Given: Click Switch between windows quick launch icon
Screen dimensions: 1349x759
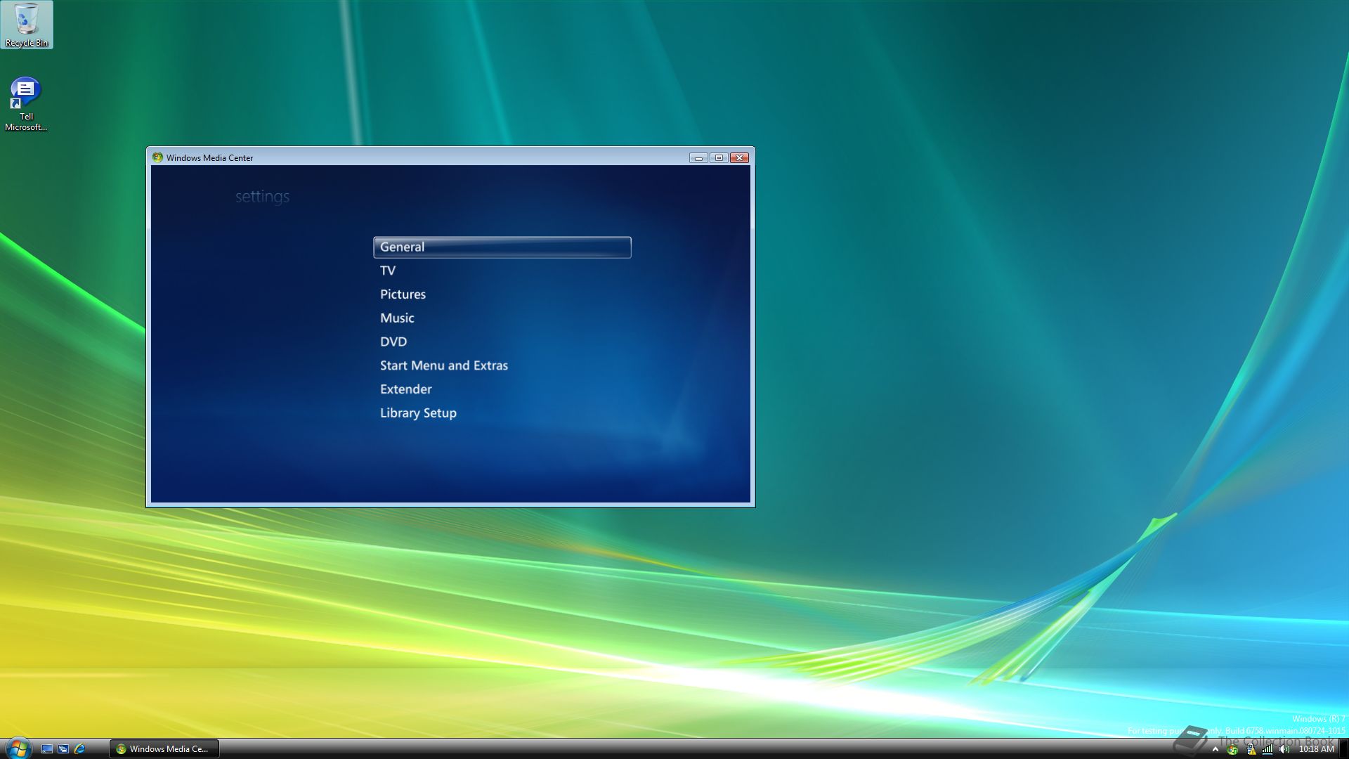Looking at the screenshot, I should [63, 749].
